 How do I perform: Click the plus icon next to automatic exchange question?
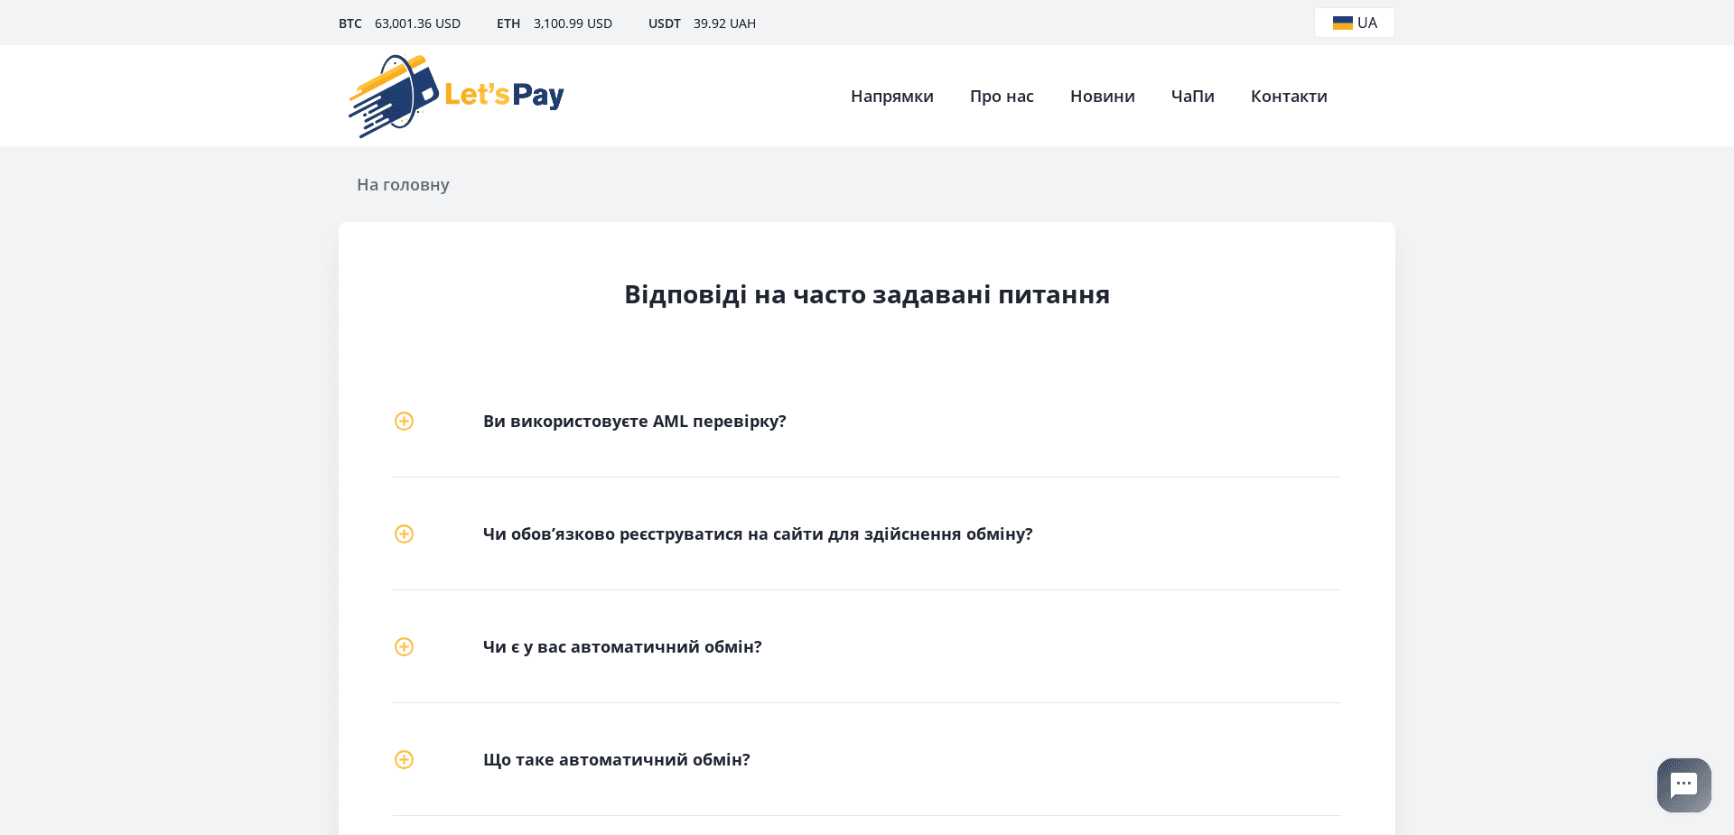click(404, 646)
